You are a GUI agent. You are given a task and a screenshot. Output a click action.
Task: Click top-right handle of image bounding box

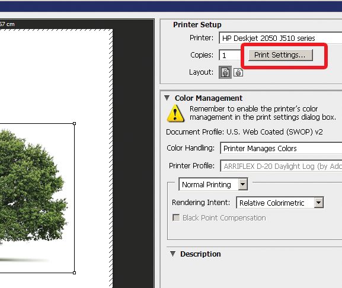coord(74,124)
